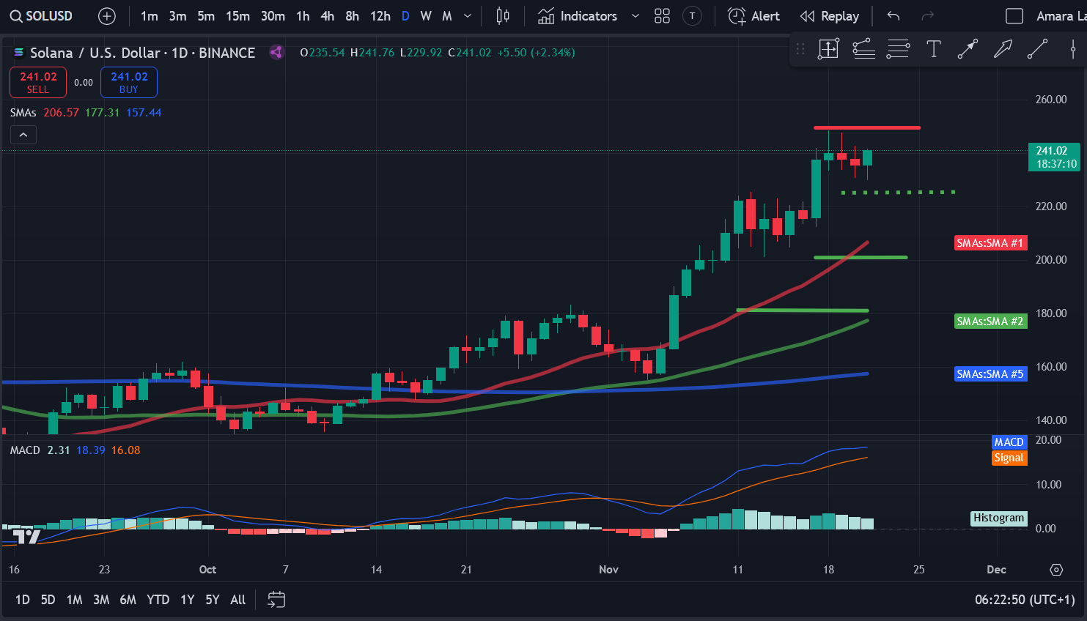Viewport: 1087px width, 621px height.
Task: Click the SMAs:SMA #2 price label
Action: [990, 321]
